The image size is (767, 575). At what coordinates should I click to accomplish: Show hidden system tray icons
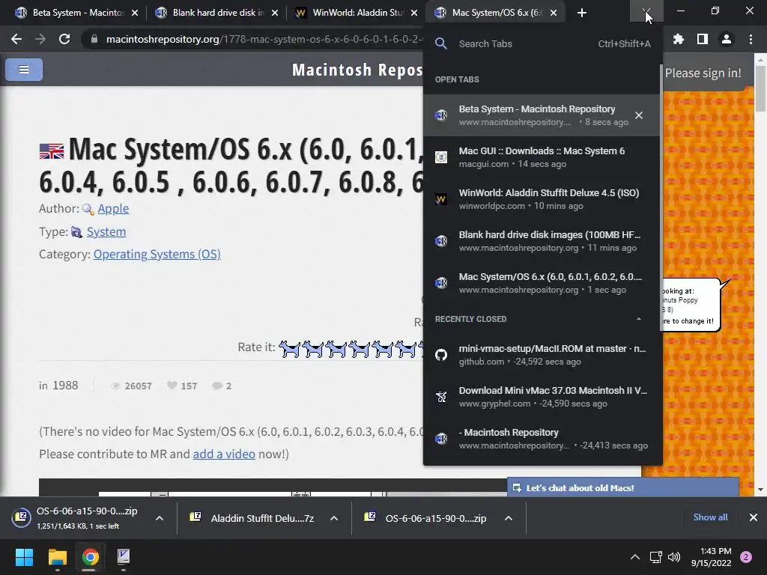tap(635, 557)
